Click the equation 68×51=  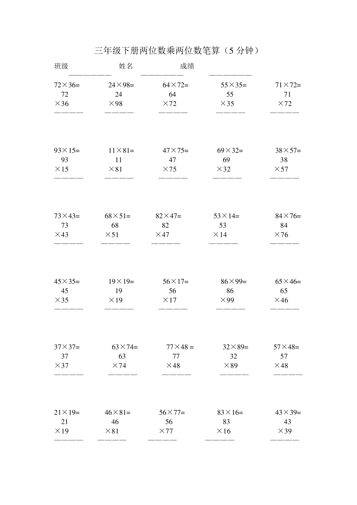point(118,216)
